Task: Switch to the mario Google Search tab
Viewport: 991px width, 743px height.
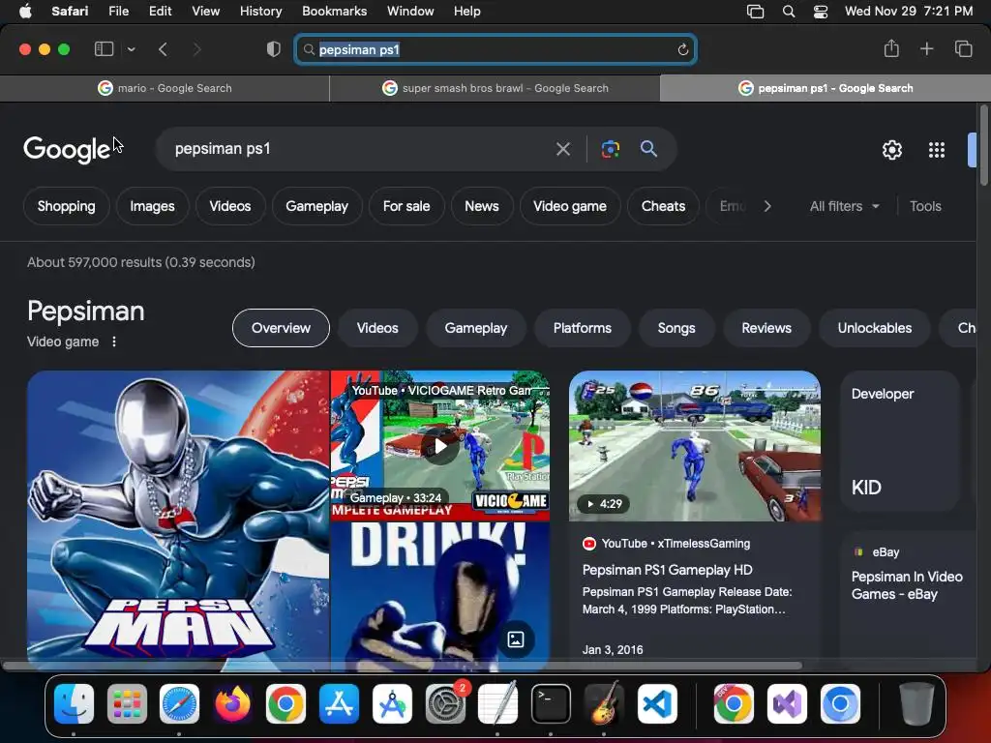Action: pyautogui.click(x=165, y=88)
